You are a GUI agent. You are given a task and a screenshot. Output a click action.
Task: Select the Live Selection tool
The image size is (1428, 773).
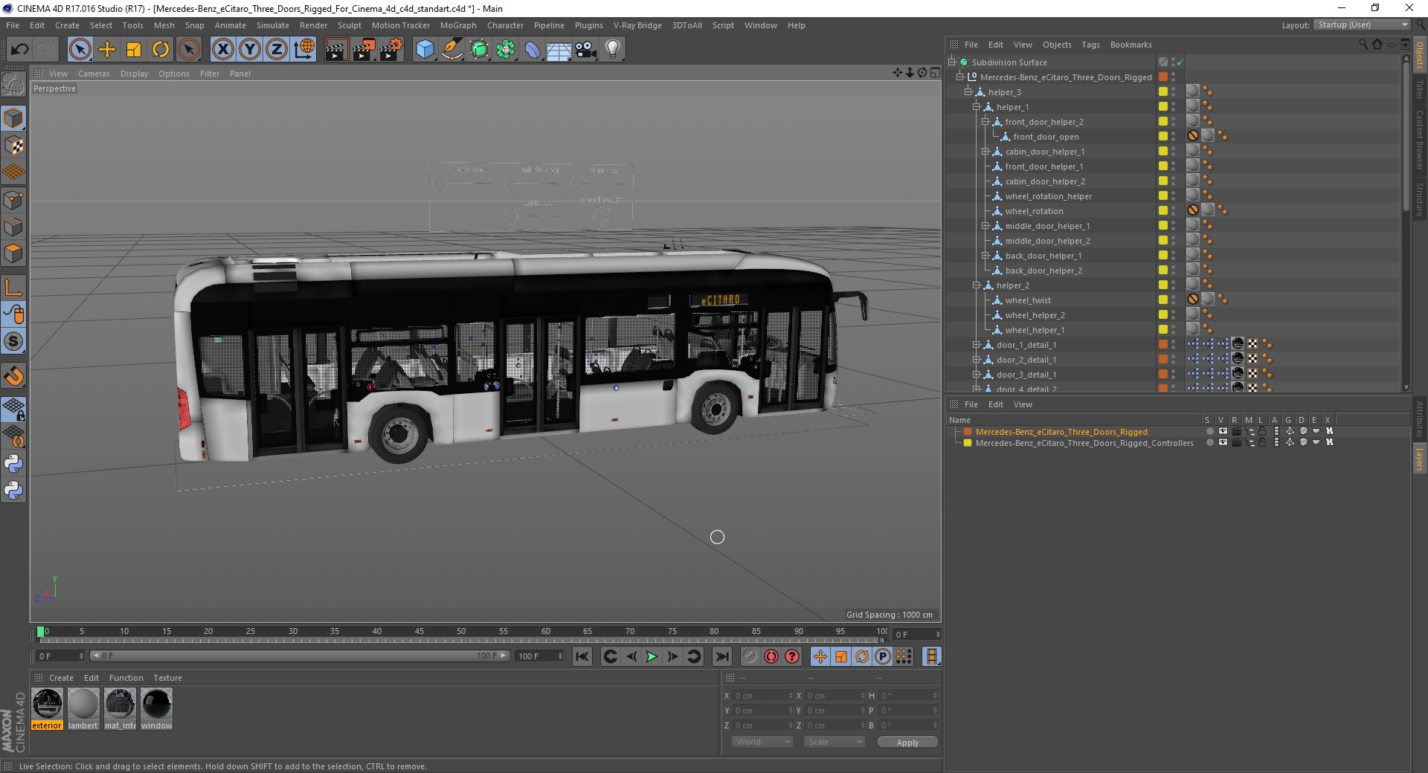pos(80,50)
